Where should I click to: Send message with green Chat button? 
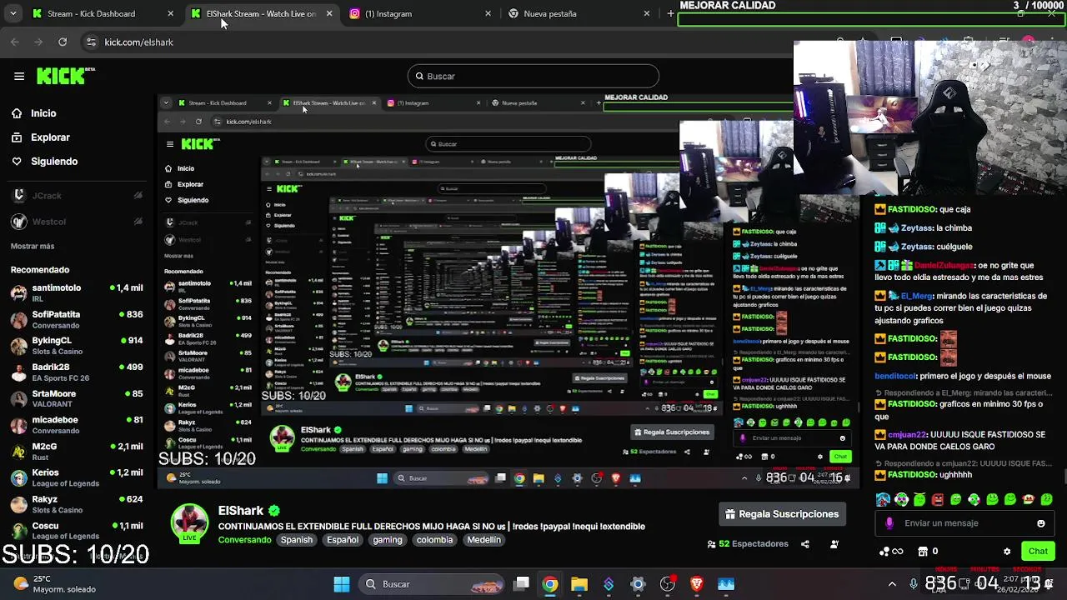[1038, 551]
